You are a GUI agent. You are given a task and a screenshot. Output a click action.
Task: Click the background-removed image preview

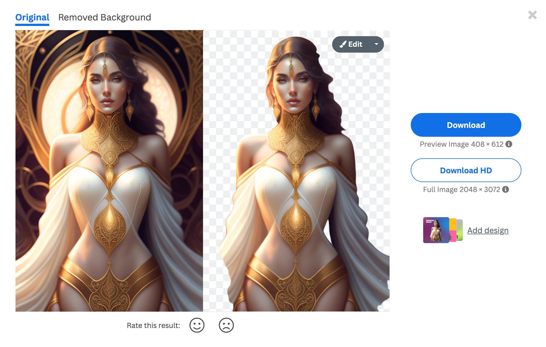[x=297, y=171]
